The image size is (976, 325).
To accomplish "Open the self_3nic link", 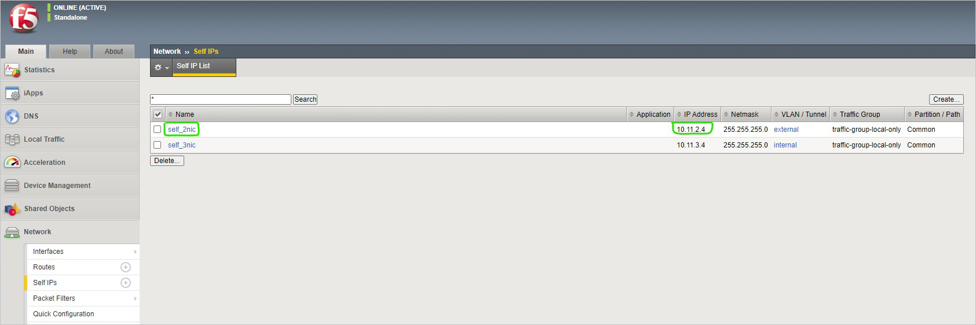I will tap(182, 145).
